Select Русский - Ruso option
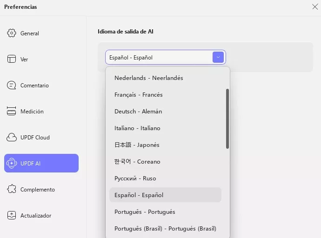This screenshot has width=321, height=238. click(x=166, y=178)
